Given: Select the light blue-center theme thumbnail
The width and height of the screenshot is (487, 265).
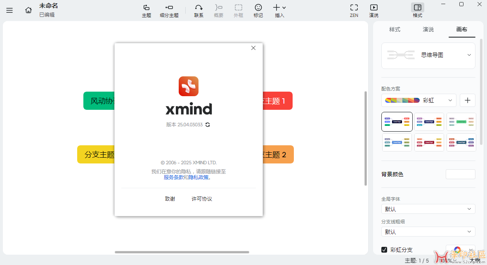Looking at the screenshot, I should click(397, 142).
